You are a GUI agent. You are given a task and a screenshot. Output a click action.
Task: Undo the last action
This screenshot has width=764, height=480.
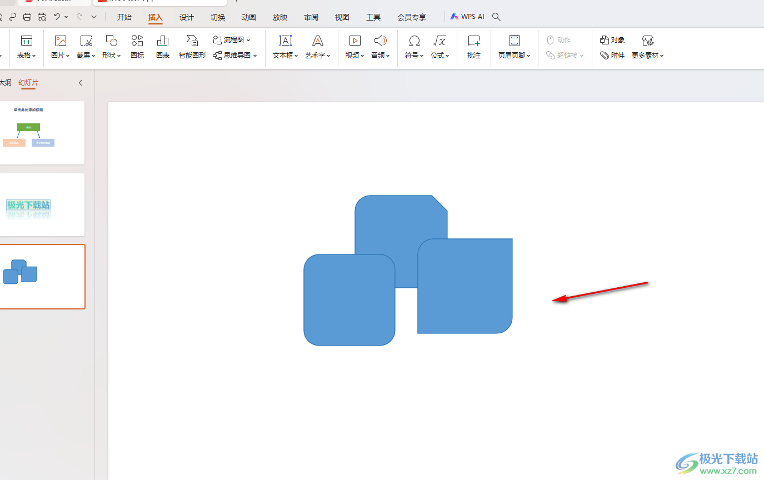coord(57,17)
